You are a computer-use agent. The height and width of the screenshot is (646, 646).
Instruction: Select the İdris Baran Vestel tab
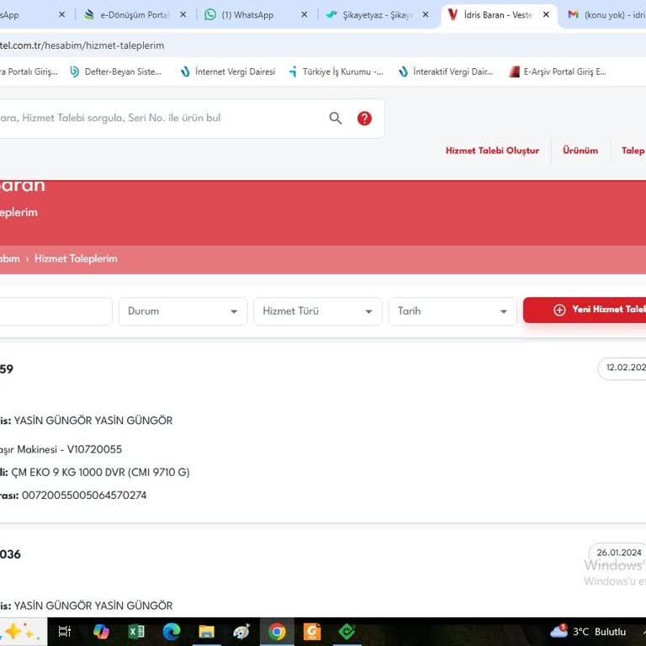(x=498, y=15)
